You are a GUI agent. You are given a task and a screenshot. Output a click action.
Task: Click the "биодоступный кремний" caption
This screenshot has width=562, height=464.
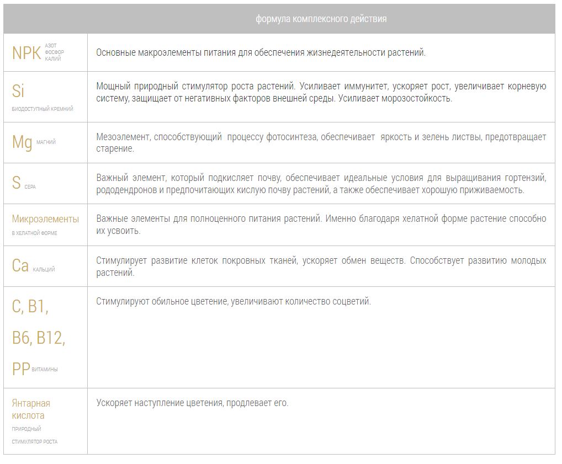point(43,109)
